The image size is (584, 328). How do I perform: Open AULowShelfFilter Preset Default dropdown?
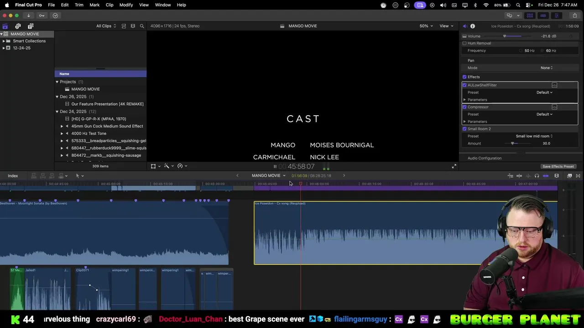pos(544,92)
